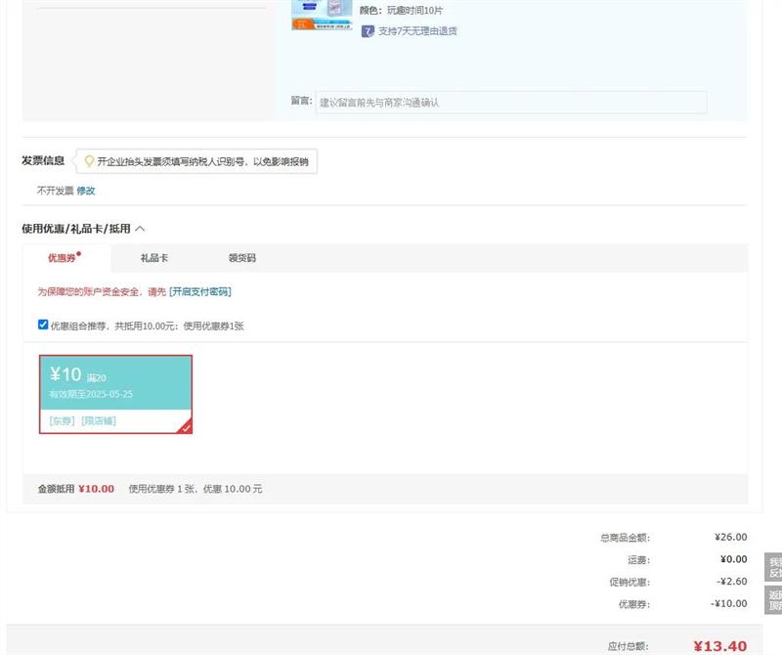This screenshot has height=655, width=782.
Task: Click the red checkmark corner on the coupon
Action: coord(185,426)
